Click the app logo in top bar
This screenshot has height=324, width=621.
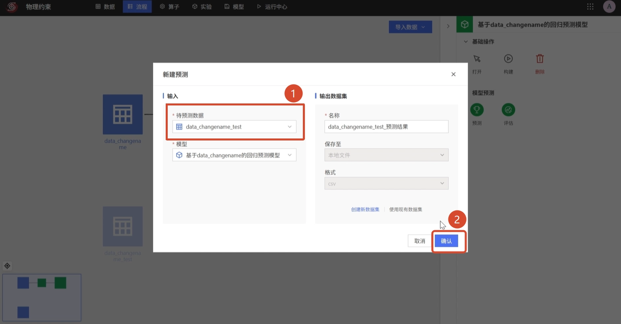(12, 7)
